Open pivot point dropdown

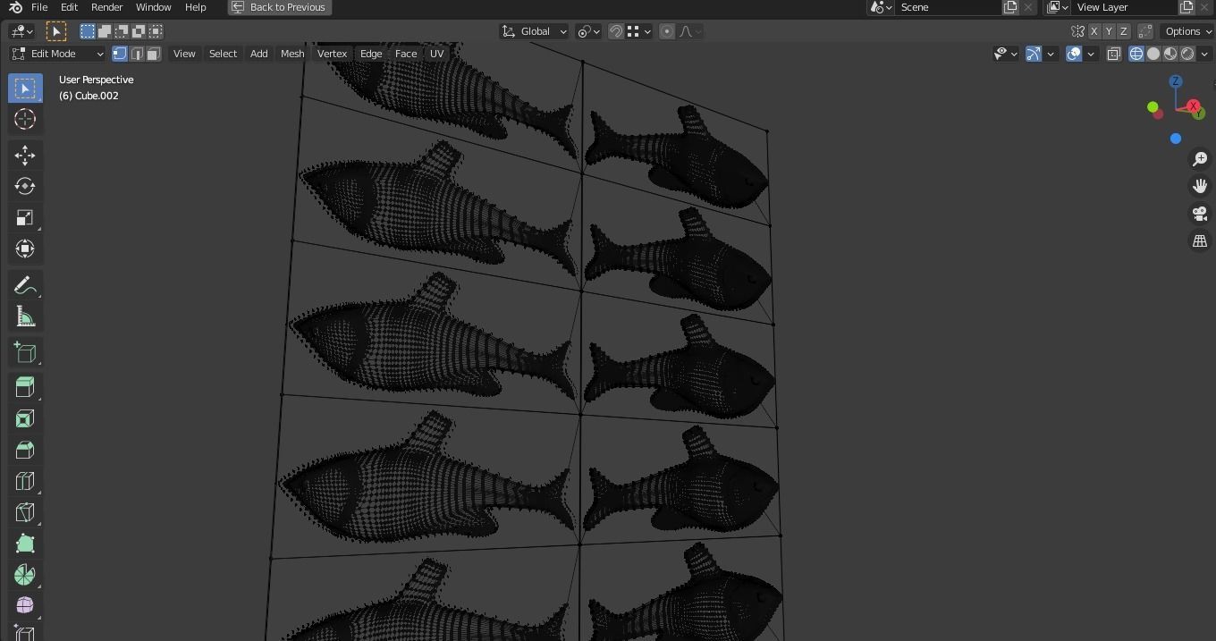(587, 31)
